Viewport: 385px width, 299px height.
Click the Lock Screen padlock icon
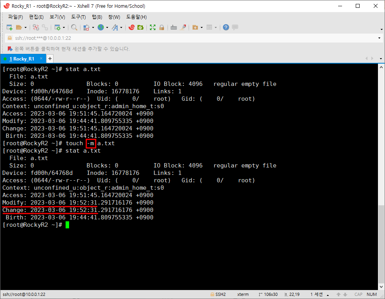[162, 27]
